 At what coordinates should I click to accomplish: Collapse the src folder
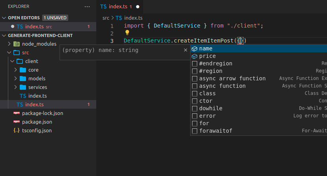click(9, 52)
